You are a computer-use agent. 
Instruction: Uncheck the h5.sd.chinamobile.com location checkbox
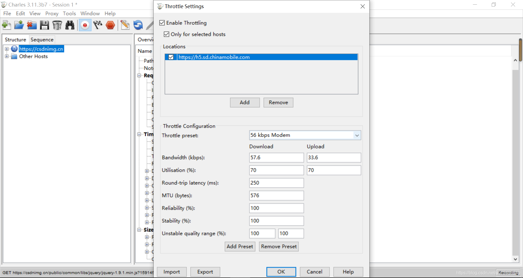click(x=171, y=57)
